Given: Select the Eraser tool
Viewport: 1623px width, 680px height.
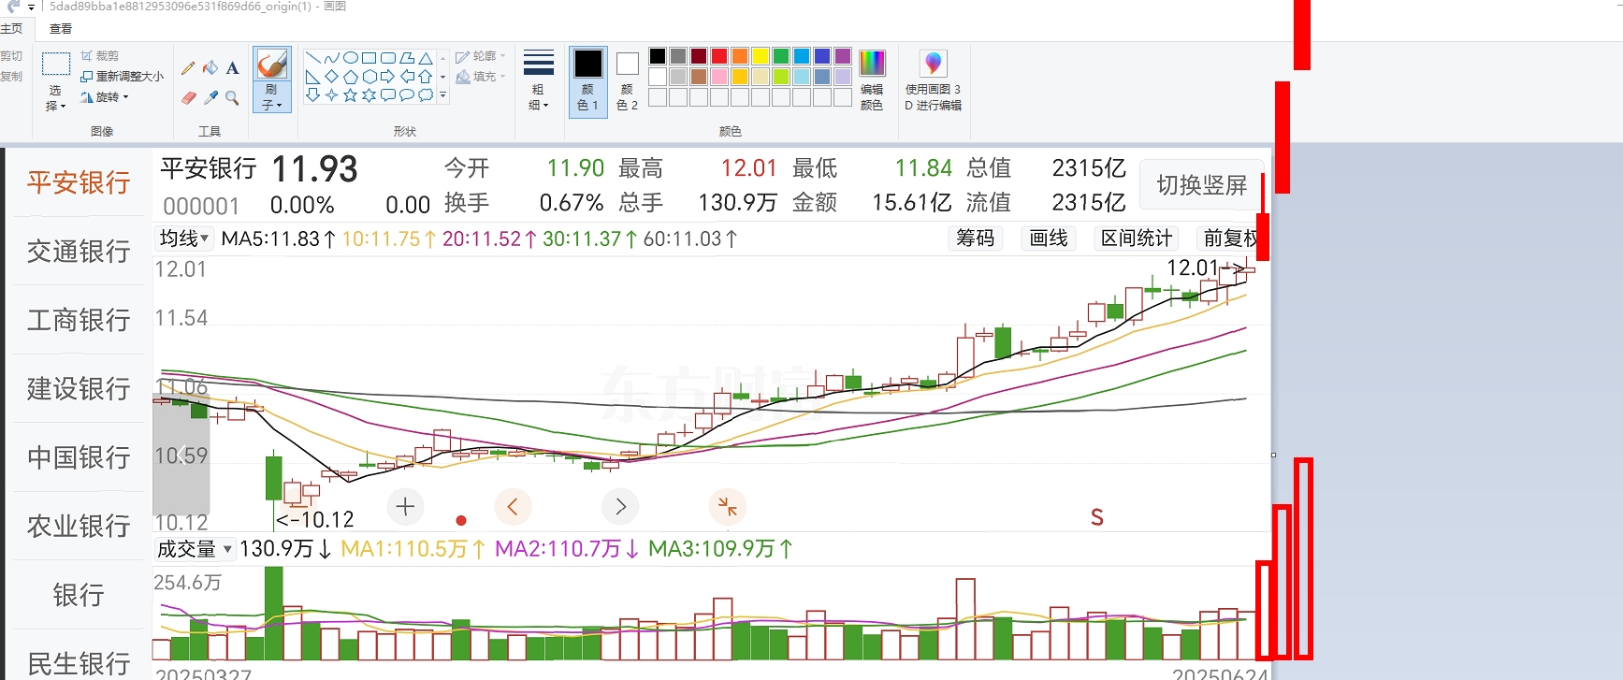Looking at the screenshot, I should coord(188,97).
